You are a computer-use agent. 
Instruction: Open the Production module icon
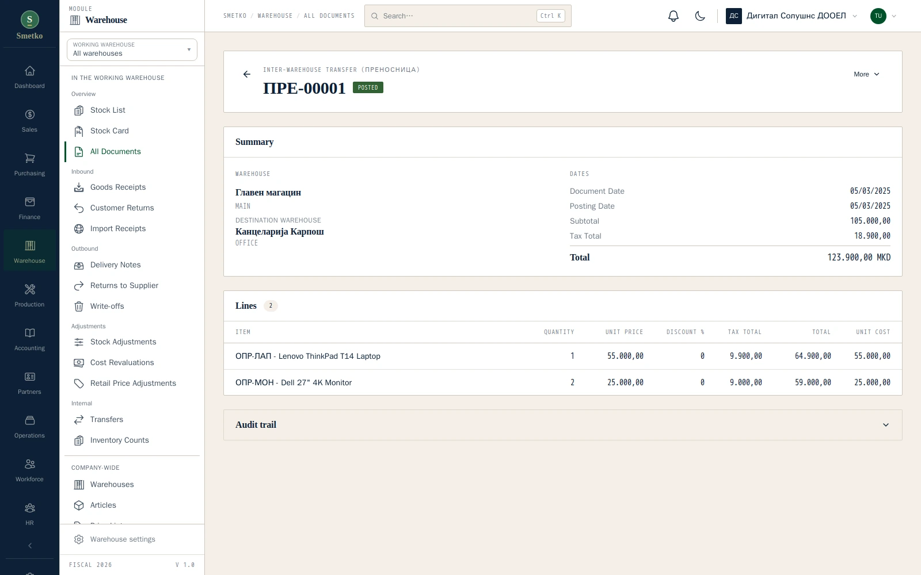[30, 289]
